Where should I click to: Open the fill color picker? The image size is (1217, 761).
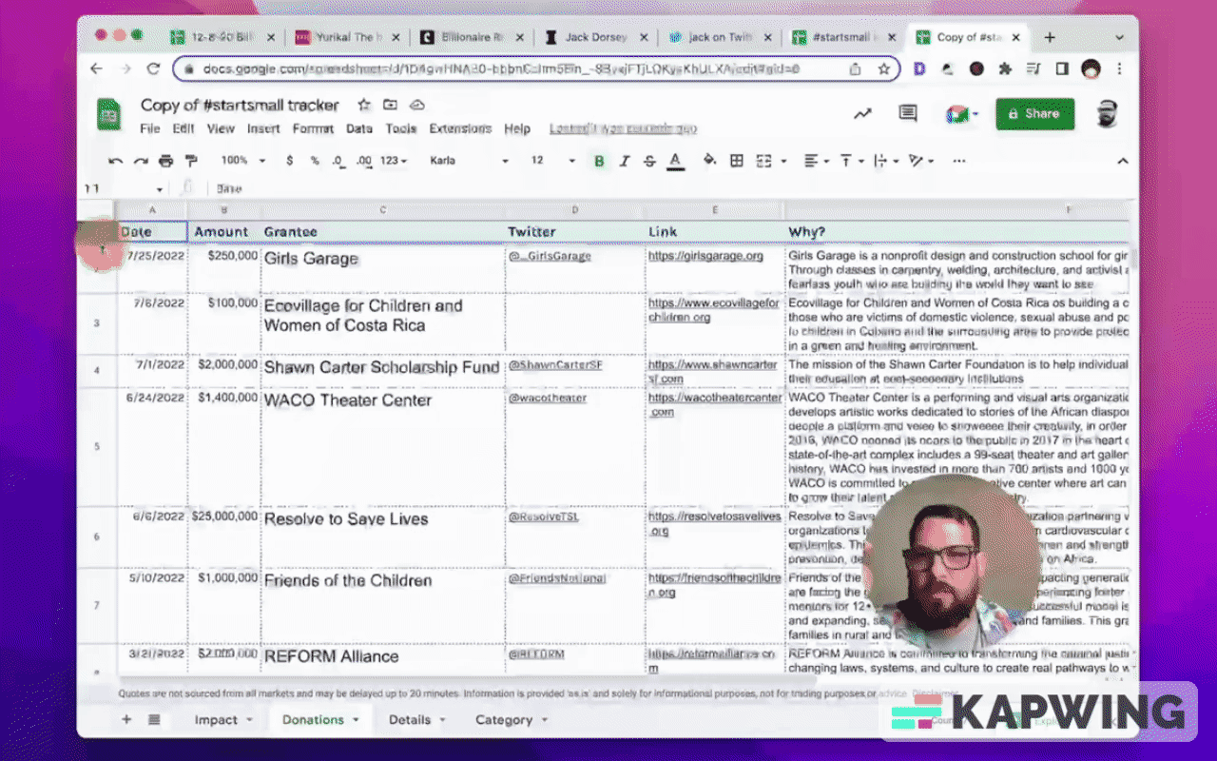click(x=708, y=161)
